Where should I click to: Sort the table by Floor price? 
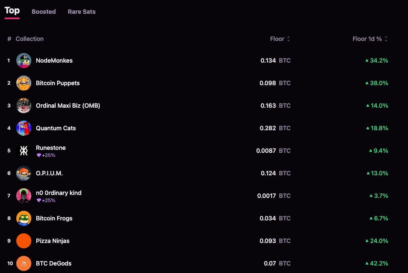click(280, 39)
